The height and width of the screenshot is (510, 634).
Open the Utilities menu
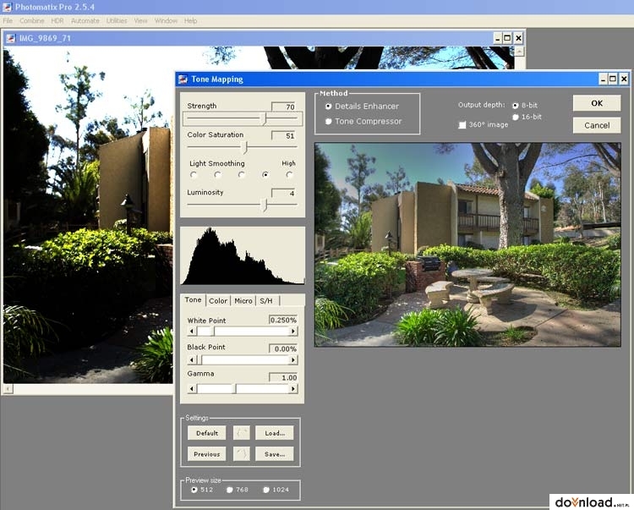tap(117, 20)
